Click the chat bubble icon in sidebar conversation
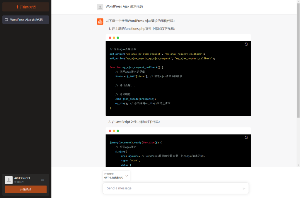Viewport: 300px width, 198px height. coord(6,20)
